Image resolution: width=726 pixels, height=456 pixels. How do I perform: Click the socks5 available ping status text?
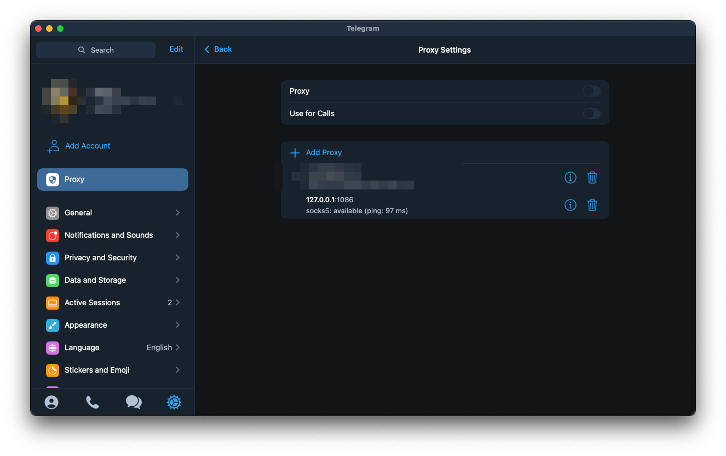[x=357, y=210]
